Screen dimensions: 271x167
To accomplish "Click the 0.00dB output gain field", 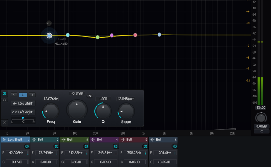I will click(x=262, y=127).
